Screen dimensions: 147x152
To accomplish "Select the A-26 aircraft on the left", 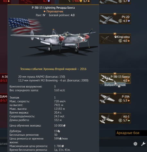I will (x=4, y=78).
